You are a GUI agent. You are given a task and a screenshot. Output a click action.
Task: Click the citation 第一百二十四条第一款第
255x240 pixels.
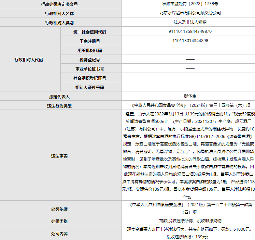[x=230, y=205]
